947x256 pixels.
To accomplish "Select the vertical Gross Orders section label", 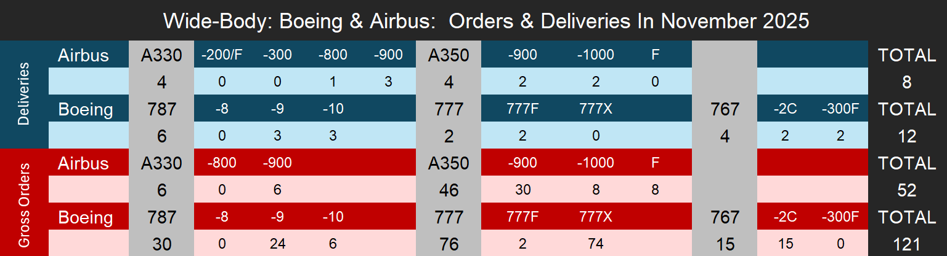I will (x=24, y=202).
